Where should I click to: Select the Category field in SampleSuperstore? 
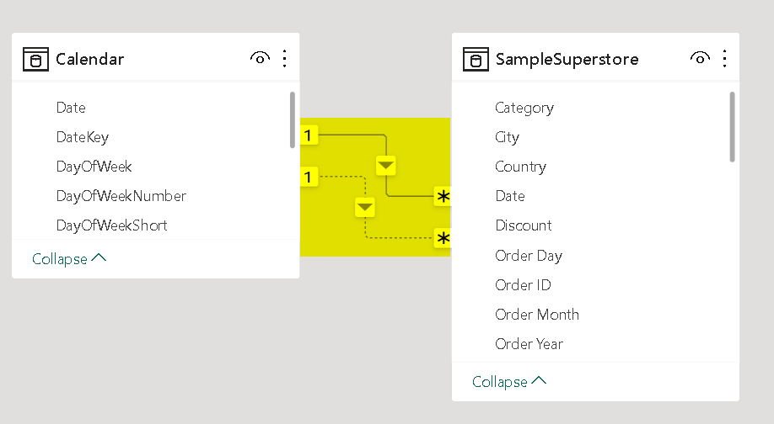(x=524, y=108)
